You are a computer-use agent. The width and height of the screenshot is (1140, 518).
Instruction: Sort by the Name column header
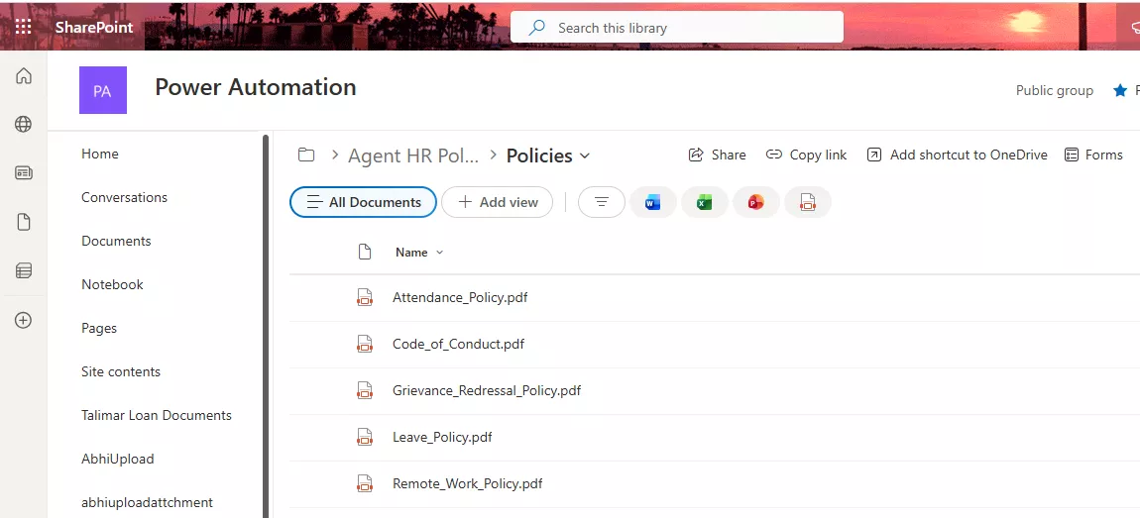click(x=411, y=253)
